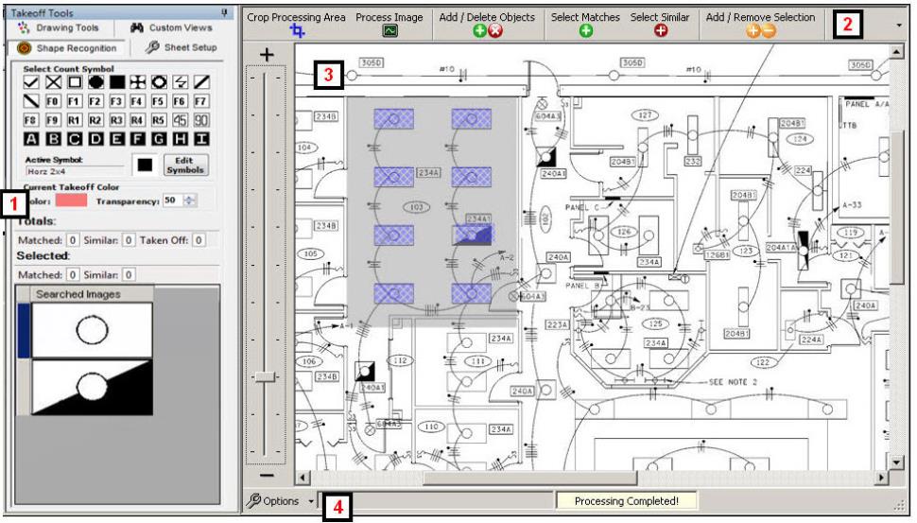Click the zoom in plus button
This screenshot has height=523, width=917.
point(268,56)
